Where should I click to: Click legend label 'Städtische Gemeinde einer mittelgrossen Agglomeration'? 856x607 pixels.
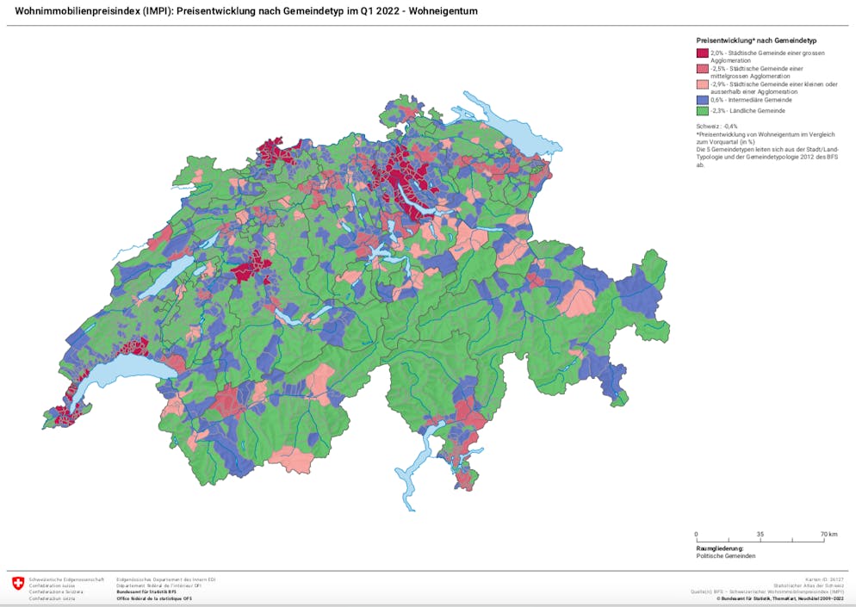(757, 72)
